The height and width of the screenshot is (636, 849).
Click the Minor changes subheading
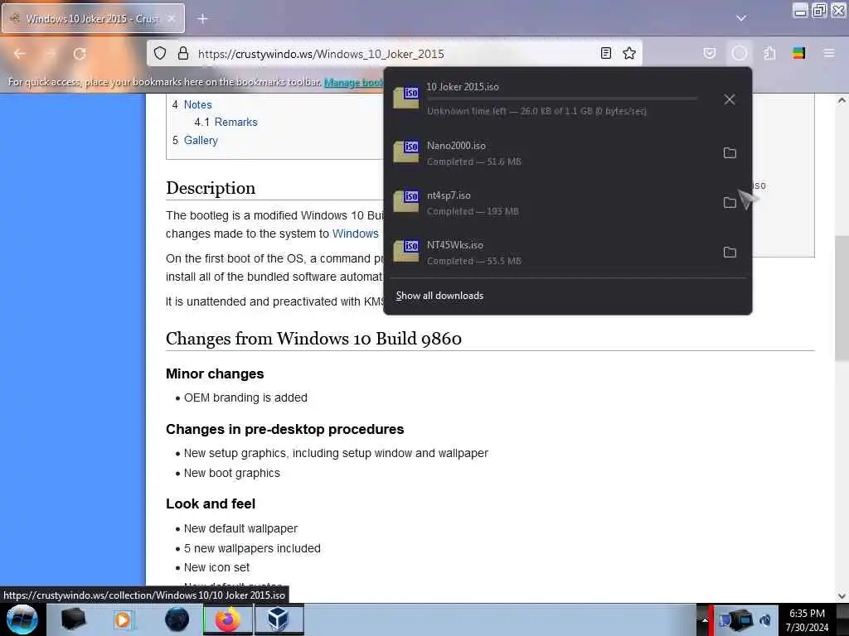tap(215, 373)
